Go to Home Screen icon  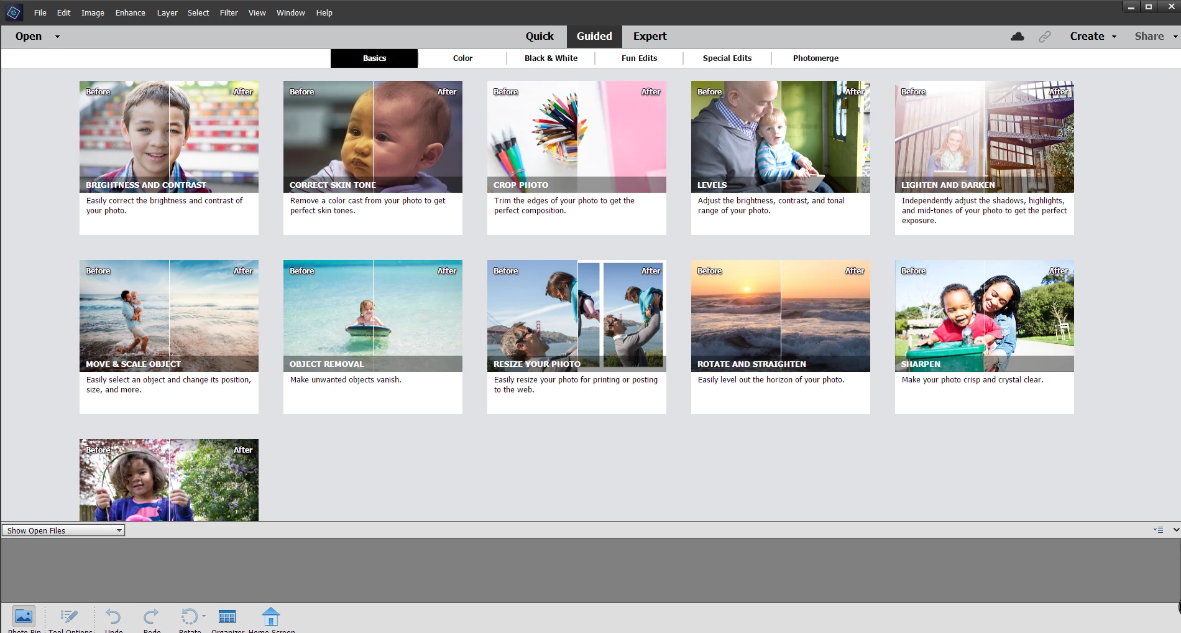[x=271, y=616]
